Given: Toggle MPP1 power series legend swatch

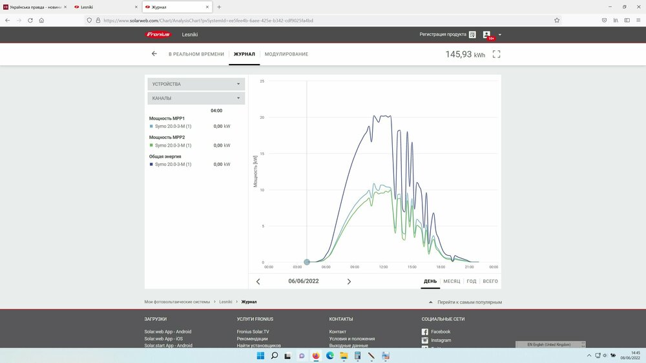Looking at the screenshot, I should [151, 127].
